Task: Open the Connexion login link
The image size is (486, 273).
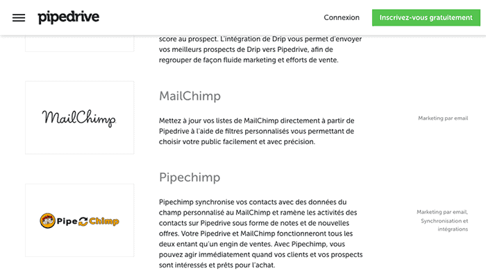Action: (342, 17)
